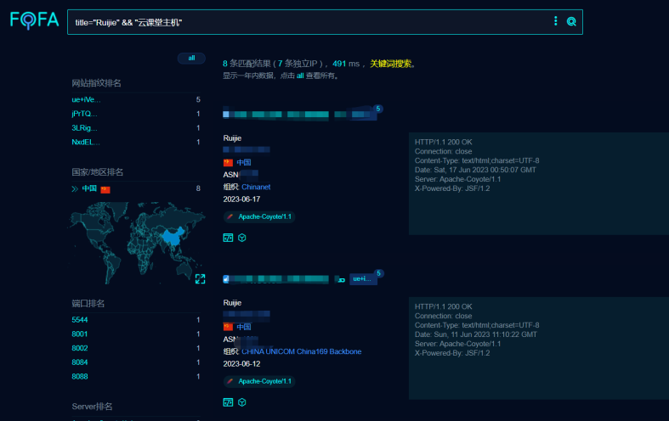This screenshot has height=421, width=669.
Task: Click the FOFA logo
Action: [34, 20]
